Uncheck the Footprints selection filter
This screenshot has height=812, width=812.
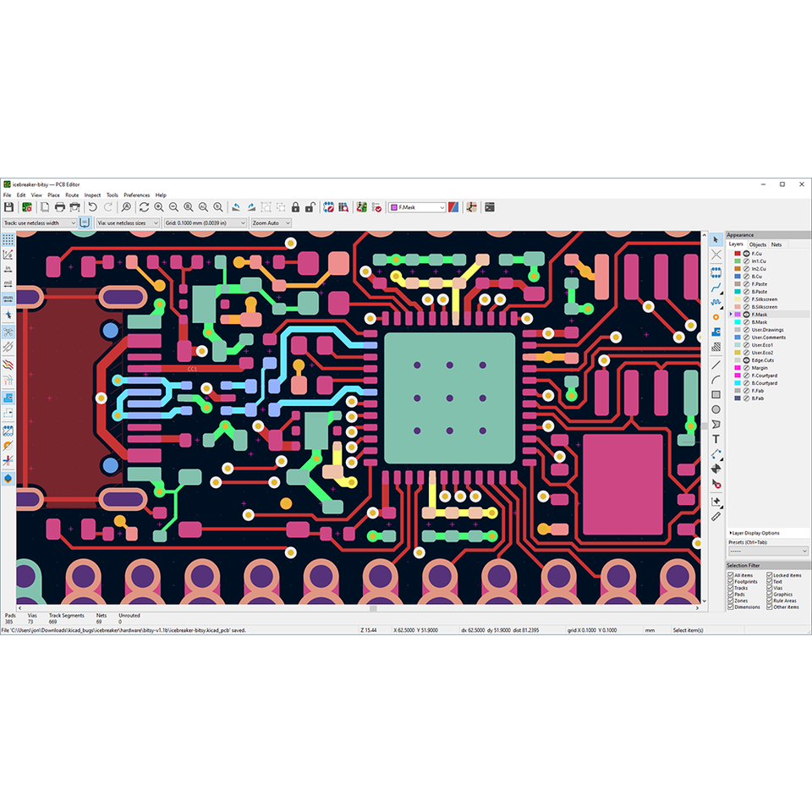tap(731, 582)
